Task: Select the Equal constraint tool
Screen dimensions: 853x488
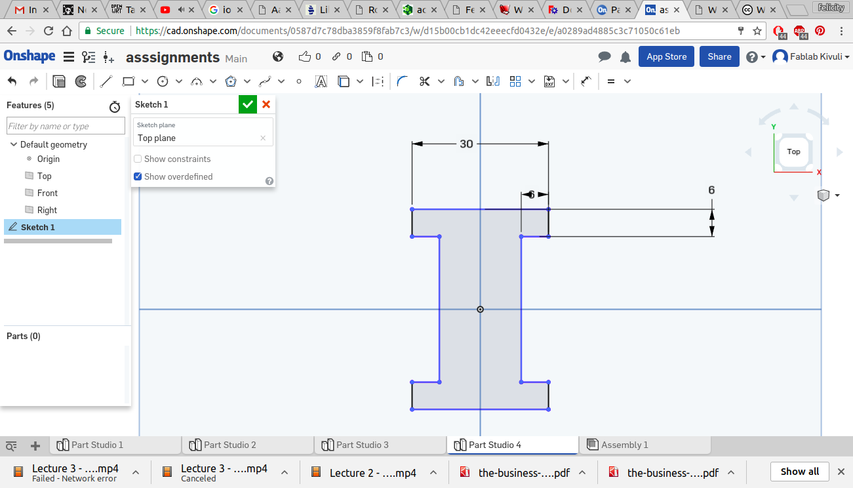Action: point(611,81)
